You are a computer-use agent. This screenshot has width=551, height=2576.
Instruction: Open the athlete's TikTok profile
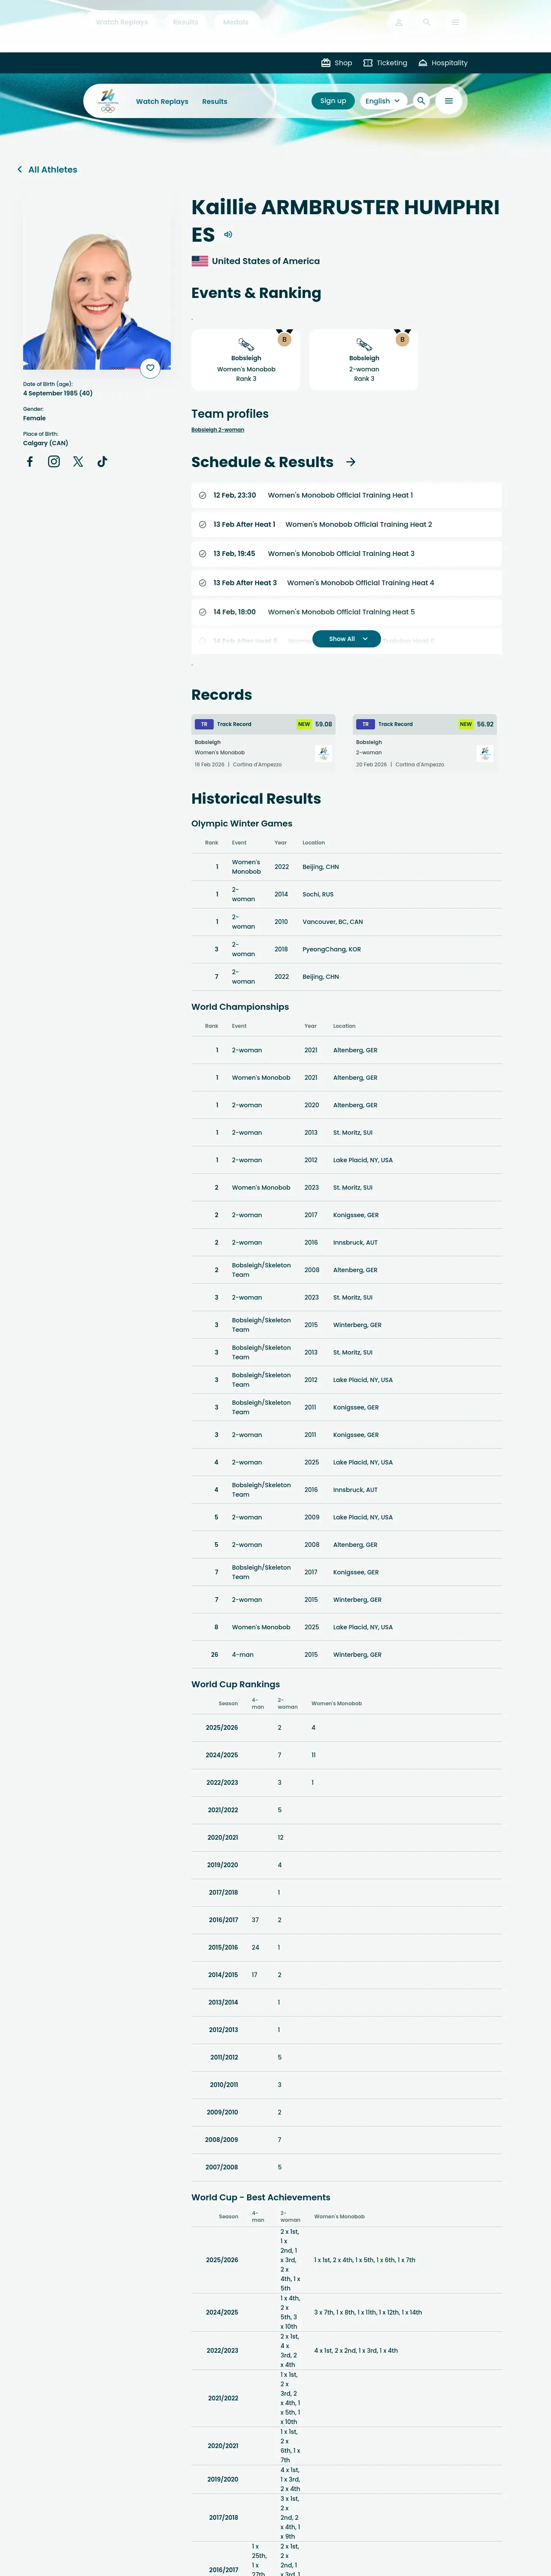click(x=102, y=462)
